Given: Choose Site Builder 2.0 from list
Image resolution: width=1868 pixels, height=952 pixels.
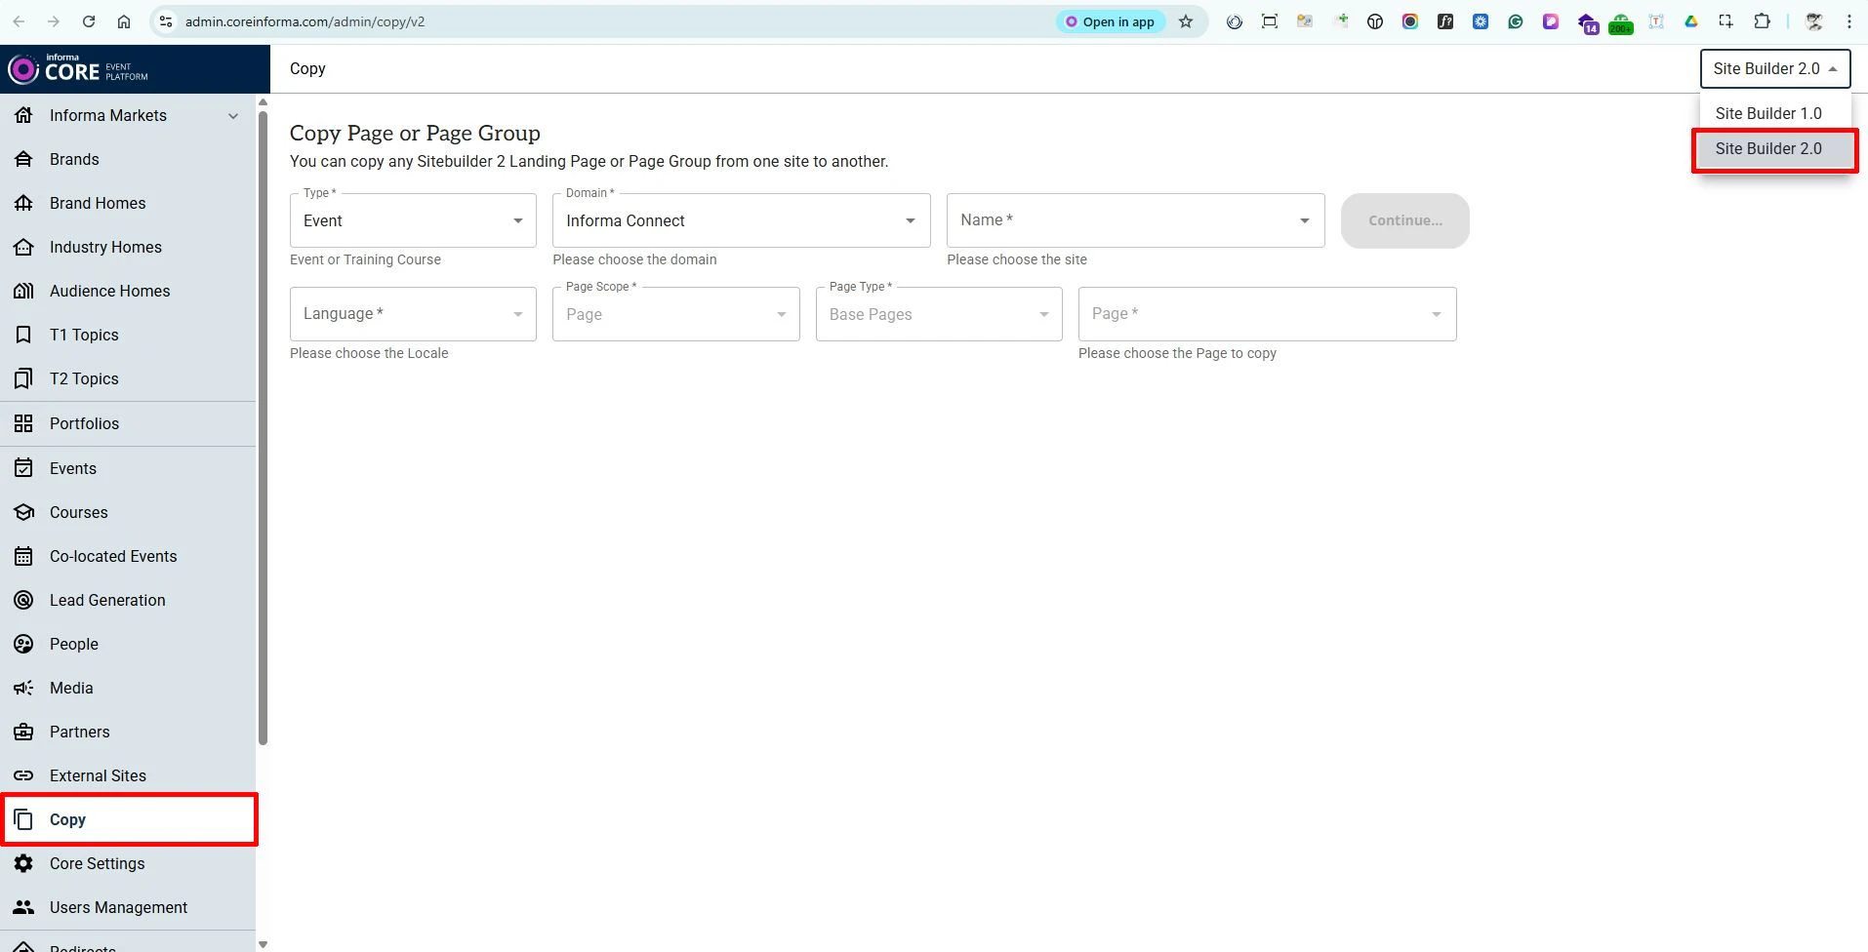Looking at the screenshot, I should (1767, 148).
